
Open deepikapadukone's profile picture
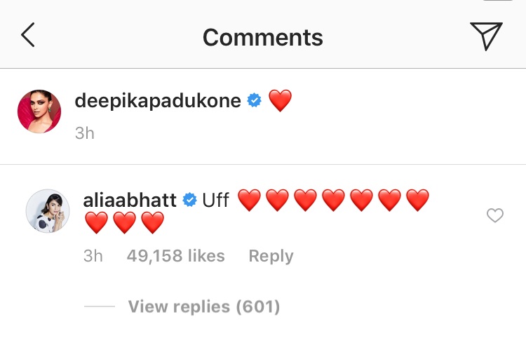pyautogui.click(x=39, y=111)
